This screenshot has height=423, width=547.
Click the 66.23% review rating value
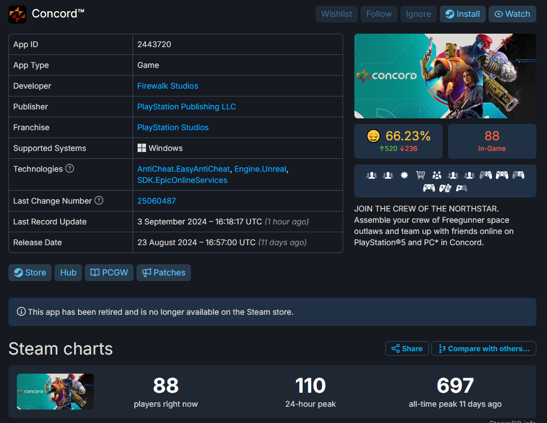click(x=408, y=136)
